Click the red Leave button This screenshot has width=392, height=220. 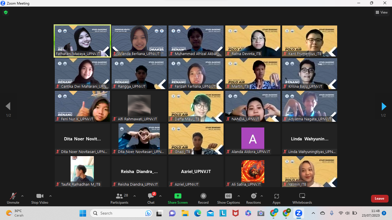(379, 199)
